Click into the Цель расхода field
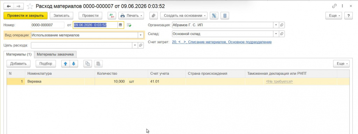The image size is (358, 134). click(x=82, y=45)
